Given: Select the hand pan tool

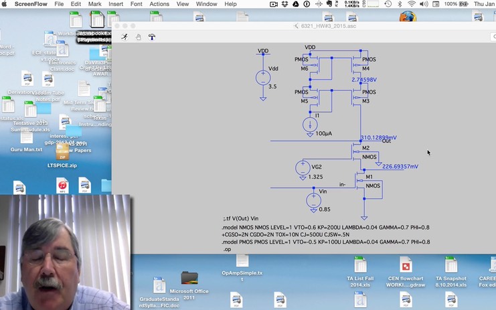Looking at the screenshot, I should point(139,37).
